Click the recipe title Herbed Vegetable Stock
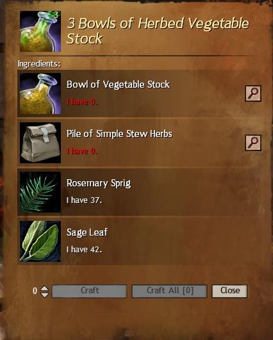The width and height of the screenshot is (273, 340). pyautogui.click(x=158, y=31)
